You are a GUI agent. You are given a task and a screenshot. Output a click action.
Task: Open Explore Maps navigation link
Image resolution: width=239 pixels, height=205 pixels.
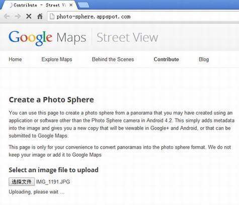point(57,59)
